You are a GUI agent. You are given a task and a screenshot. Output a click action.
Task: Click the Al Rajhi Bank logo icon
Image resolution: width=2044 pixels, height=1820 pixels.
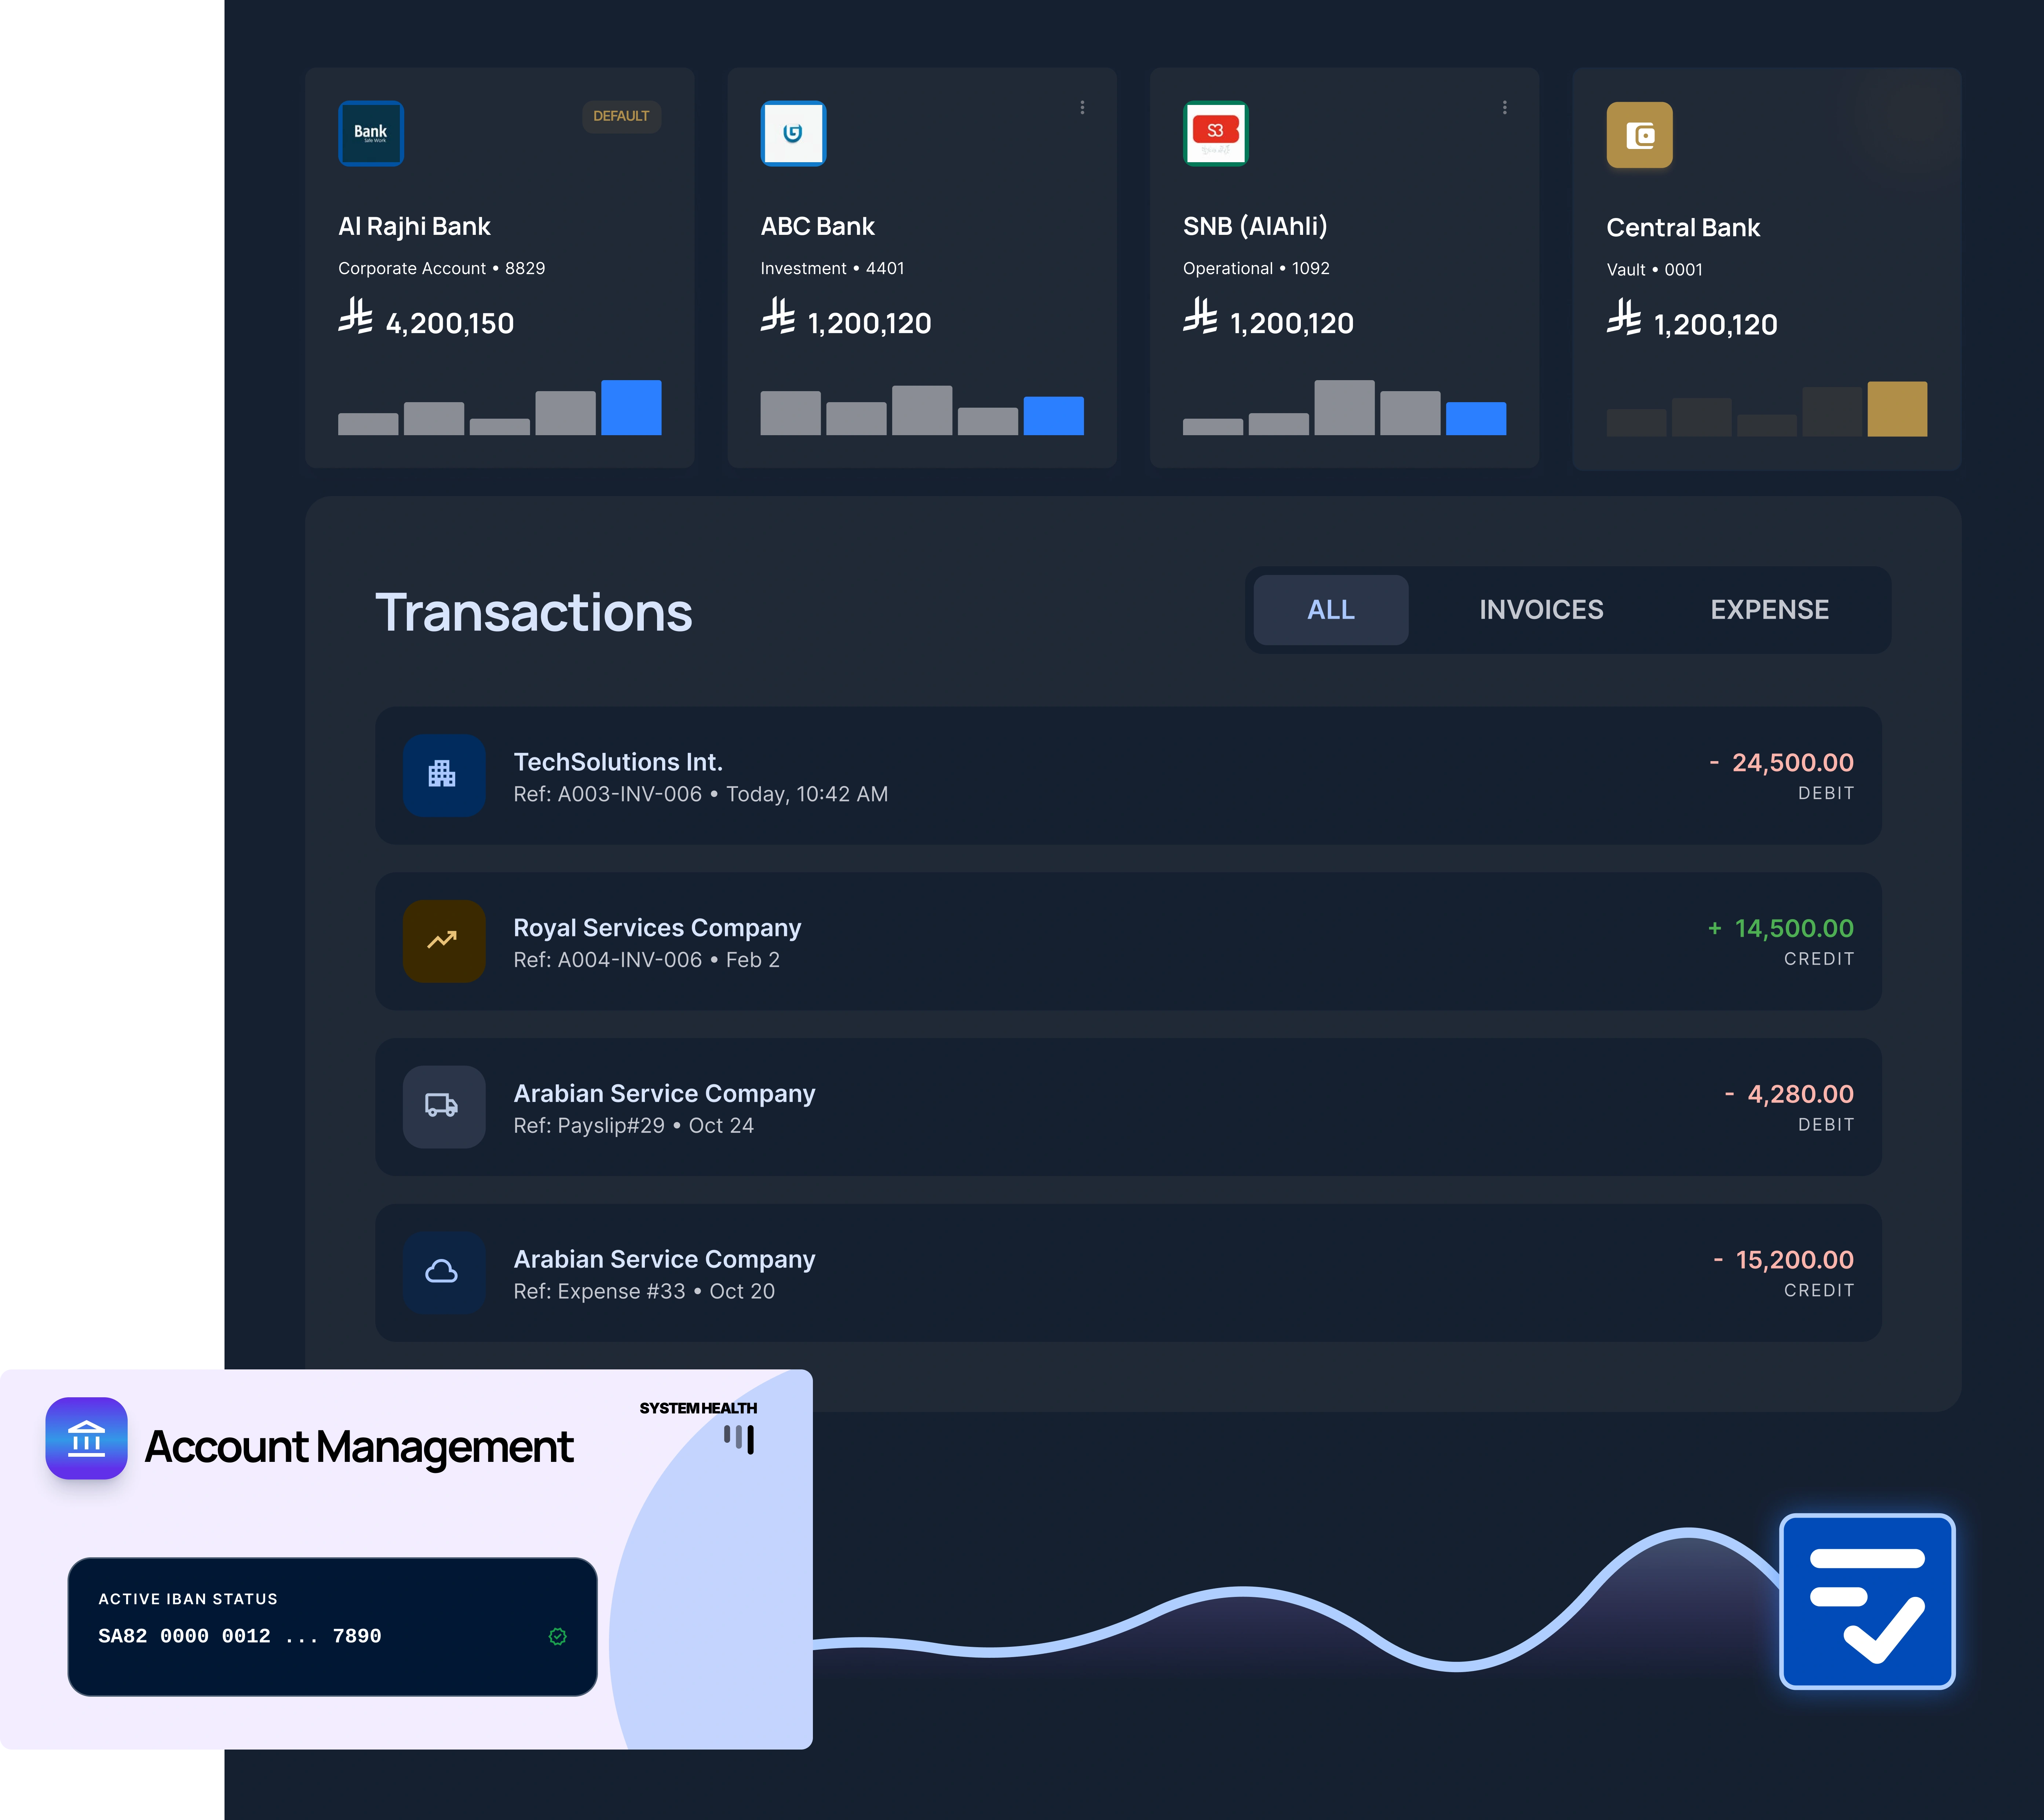(x=370, y=133)
